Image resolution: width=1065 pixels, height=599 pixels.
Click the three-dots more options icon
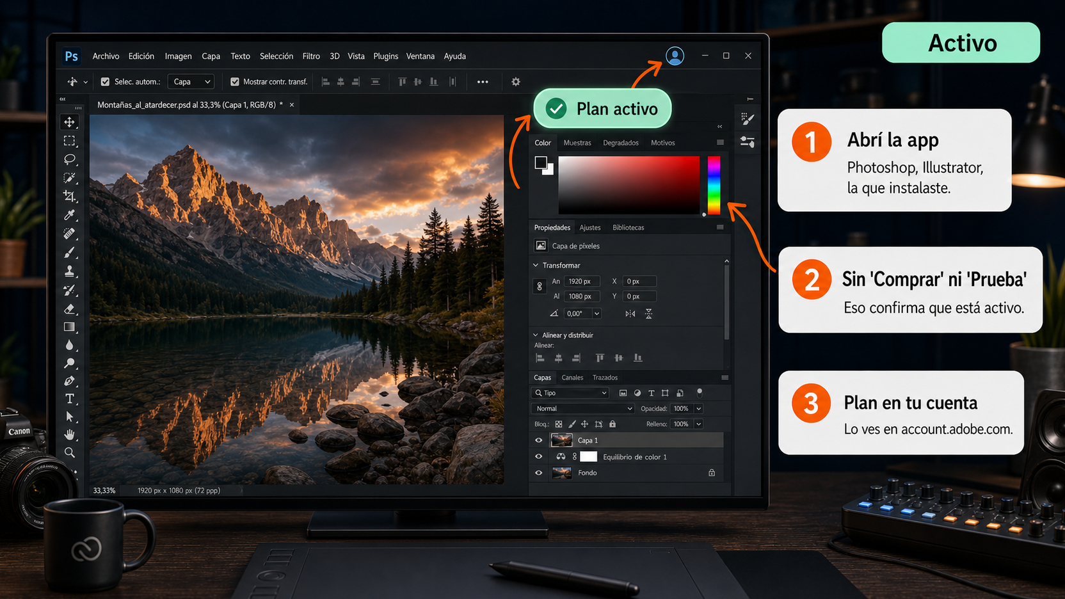click(483, 82)
